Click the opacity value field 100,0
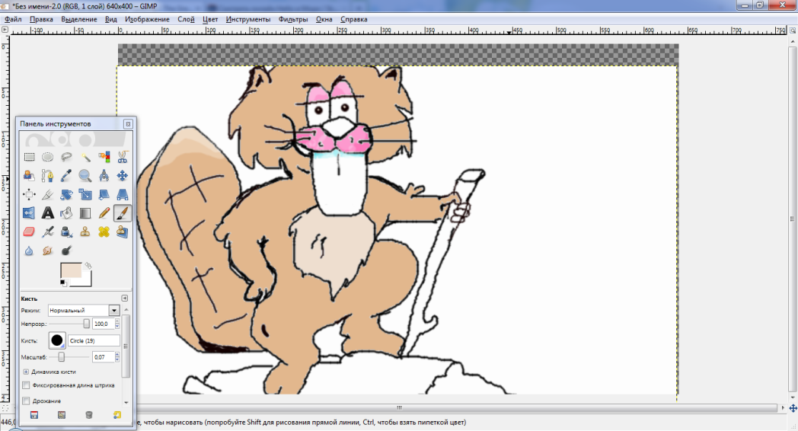Viewport: 798px width, 431px height. coord(104,324)
